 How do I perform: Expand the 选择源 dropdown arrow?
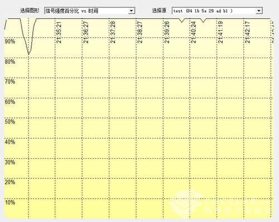[259, 11]
